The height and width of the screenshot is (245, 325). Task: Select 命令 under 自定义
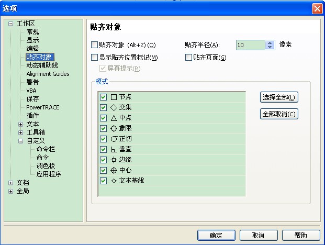[42, 158]
